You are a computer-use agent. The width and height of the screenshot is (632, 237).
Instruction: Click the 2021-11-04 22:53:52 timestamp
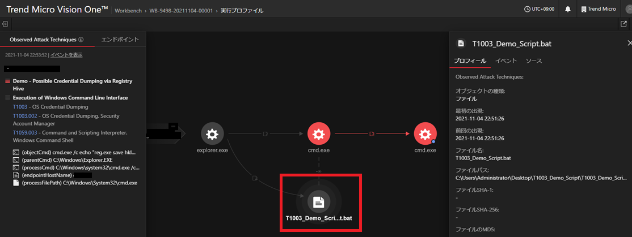tap(26, 55)
